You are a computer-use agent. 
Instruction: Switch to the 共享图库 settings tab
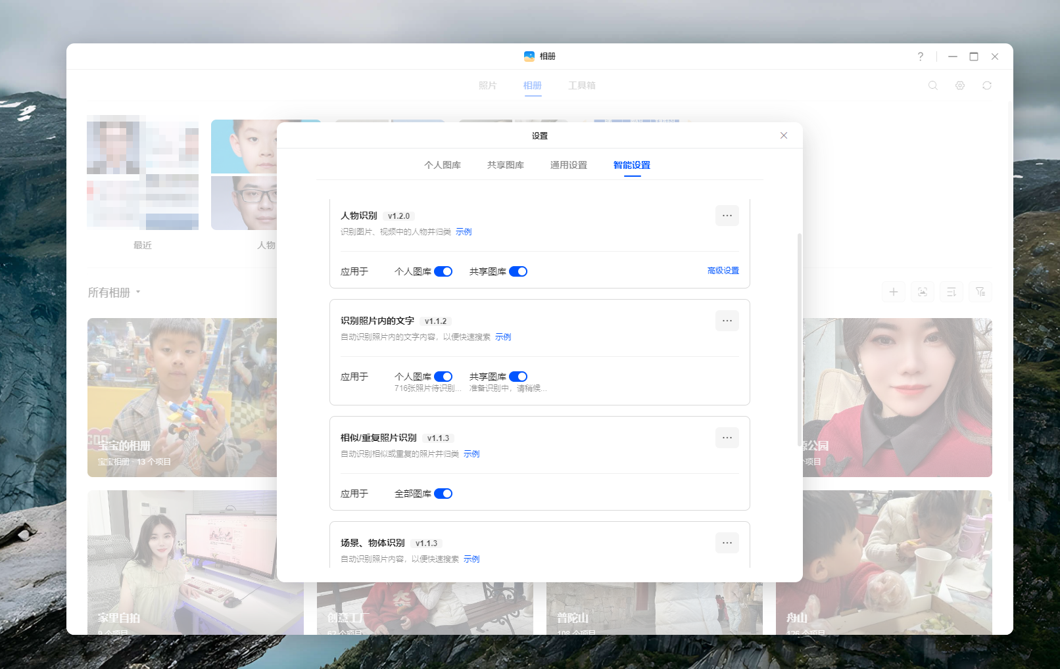pos(506,165)
